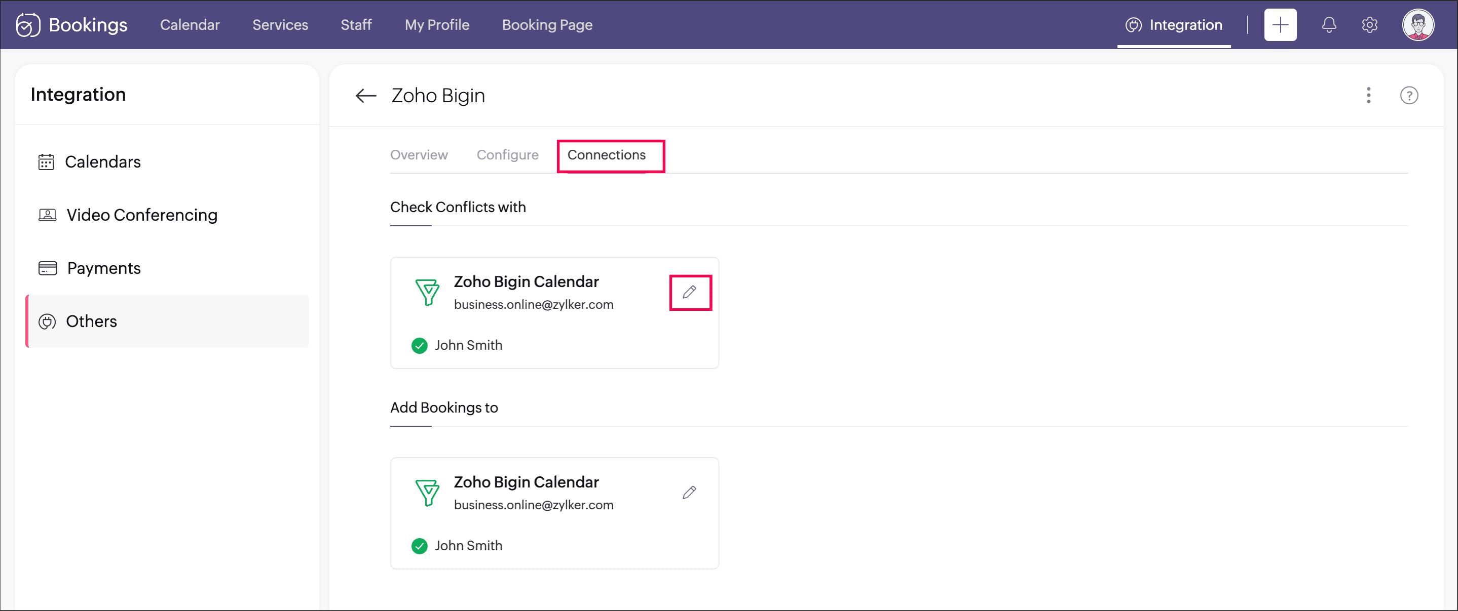Viewport: 1458px width, 611px height.
Task: Go to Services in top navigation
Action: click(280, 25)
